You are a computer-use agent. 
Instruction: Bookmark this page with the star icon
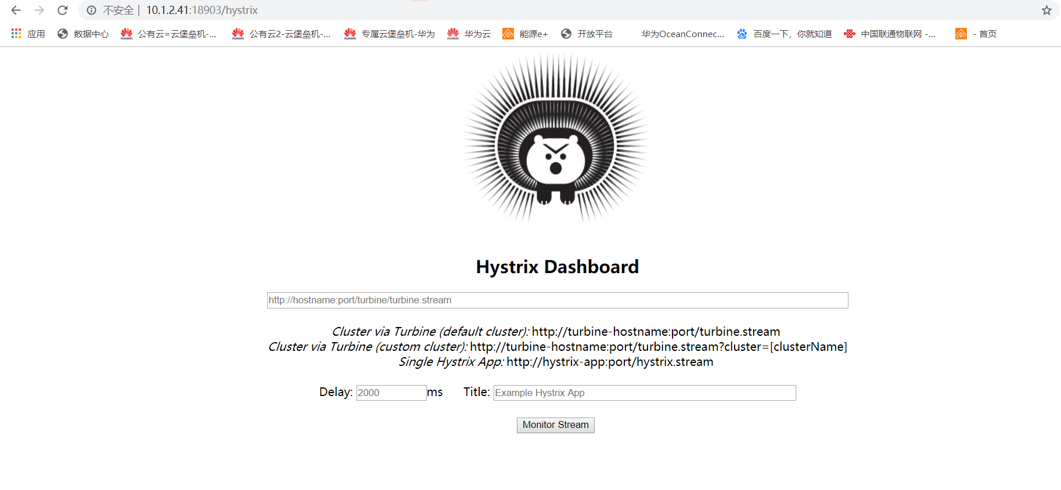(x=1046, y=10)
